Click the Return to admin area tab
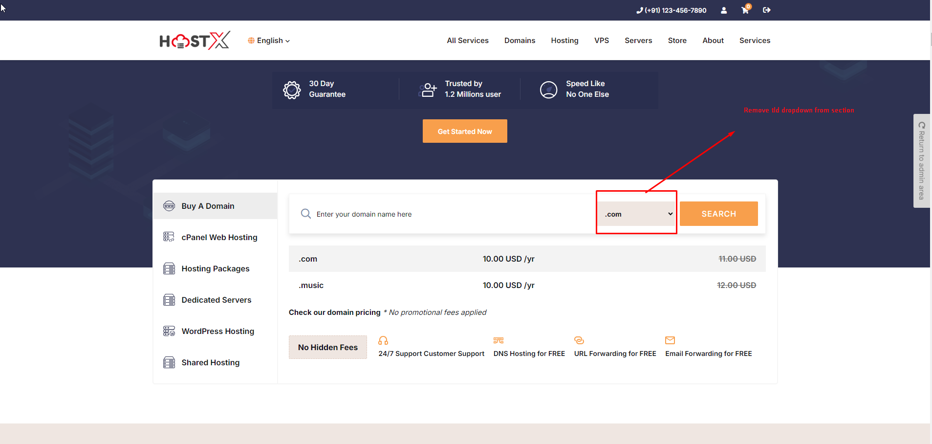Viewport: 932px width, 444px height. click(x=921, y=161)
